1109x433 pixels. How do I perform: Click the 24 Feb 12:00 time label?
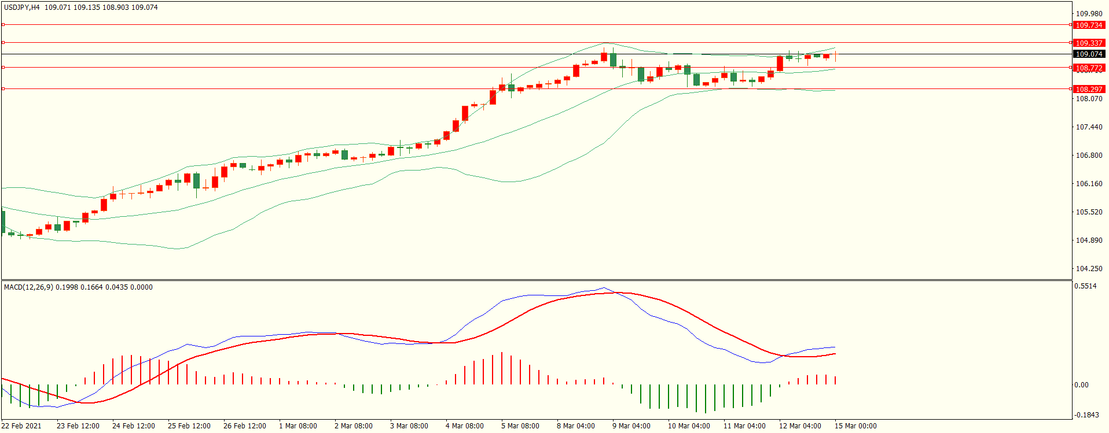(x=134, y=426)
